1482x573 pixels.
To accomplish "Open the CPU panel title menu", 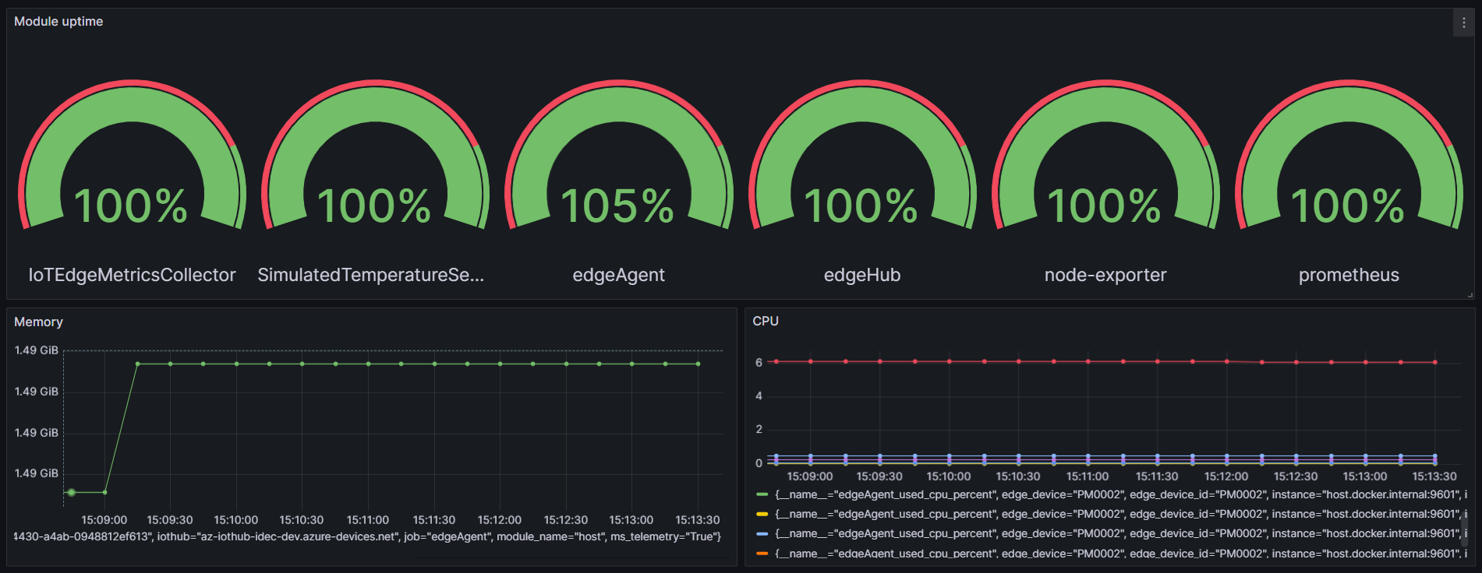I will click(766, 321).
